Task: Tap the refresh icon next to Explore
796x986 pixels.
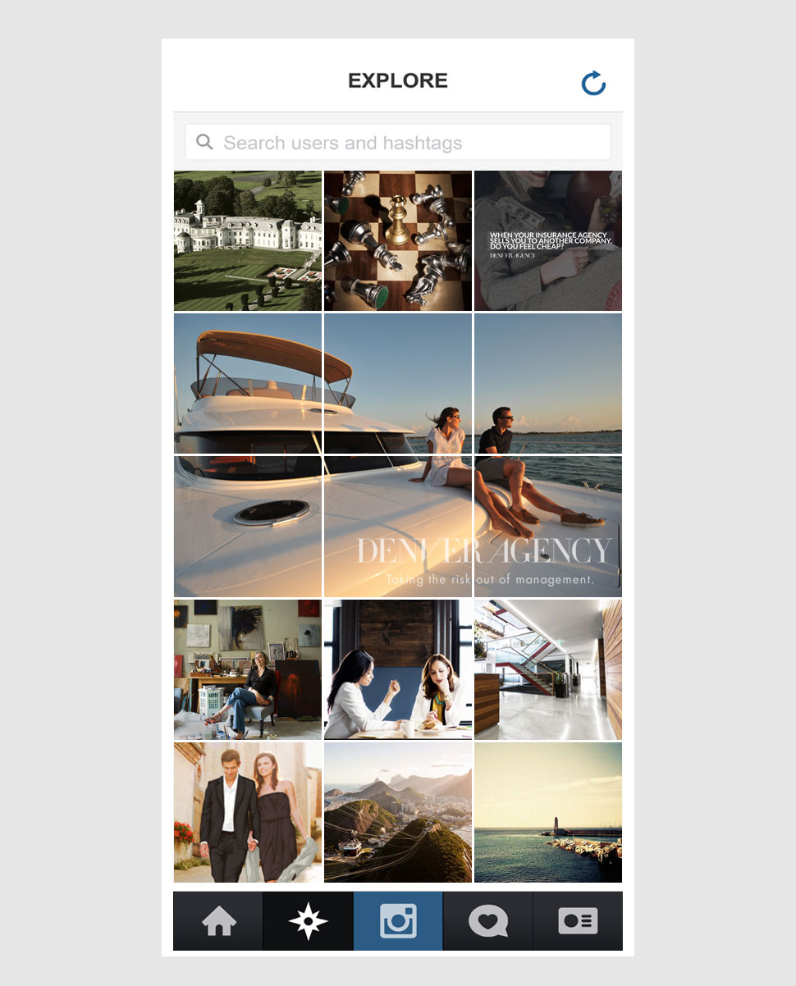Action: coord(593,83)
